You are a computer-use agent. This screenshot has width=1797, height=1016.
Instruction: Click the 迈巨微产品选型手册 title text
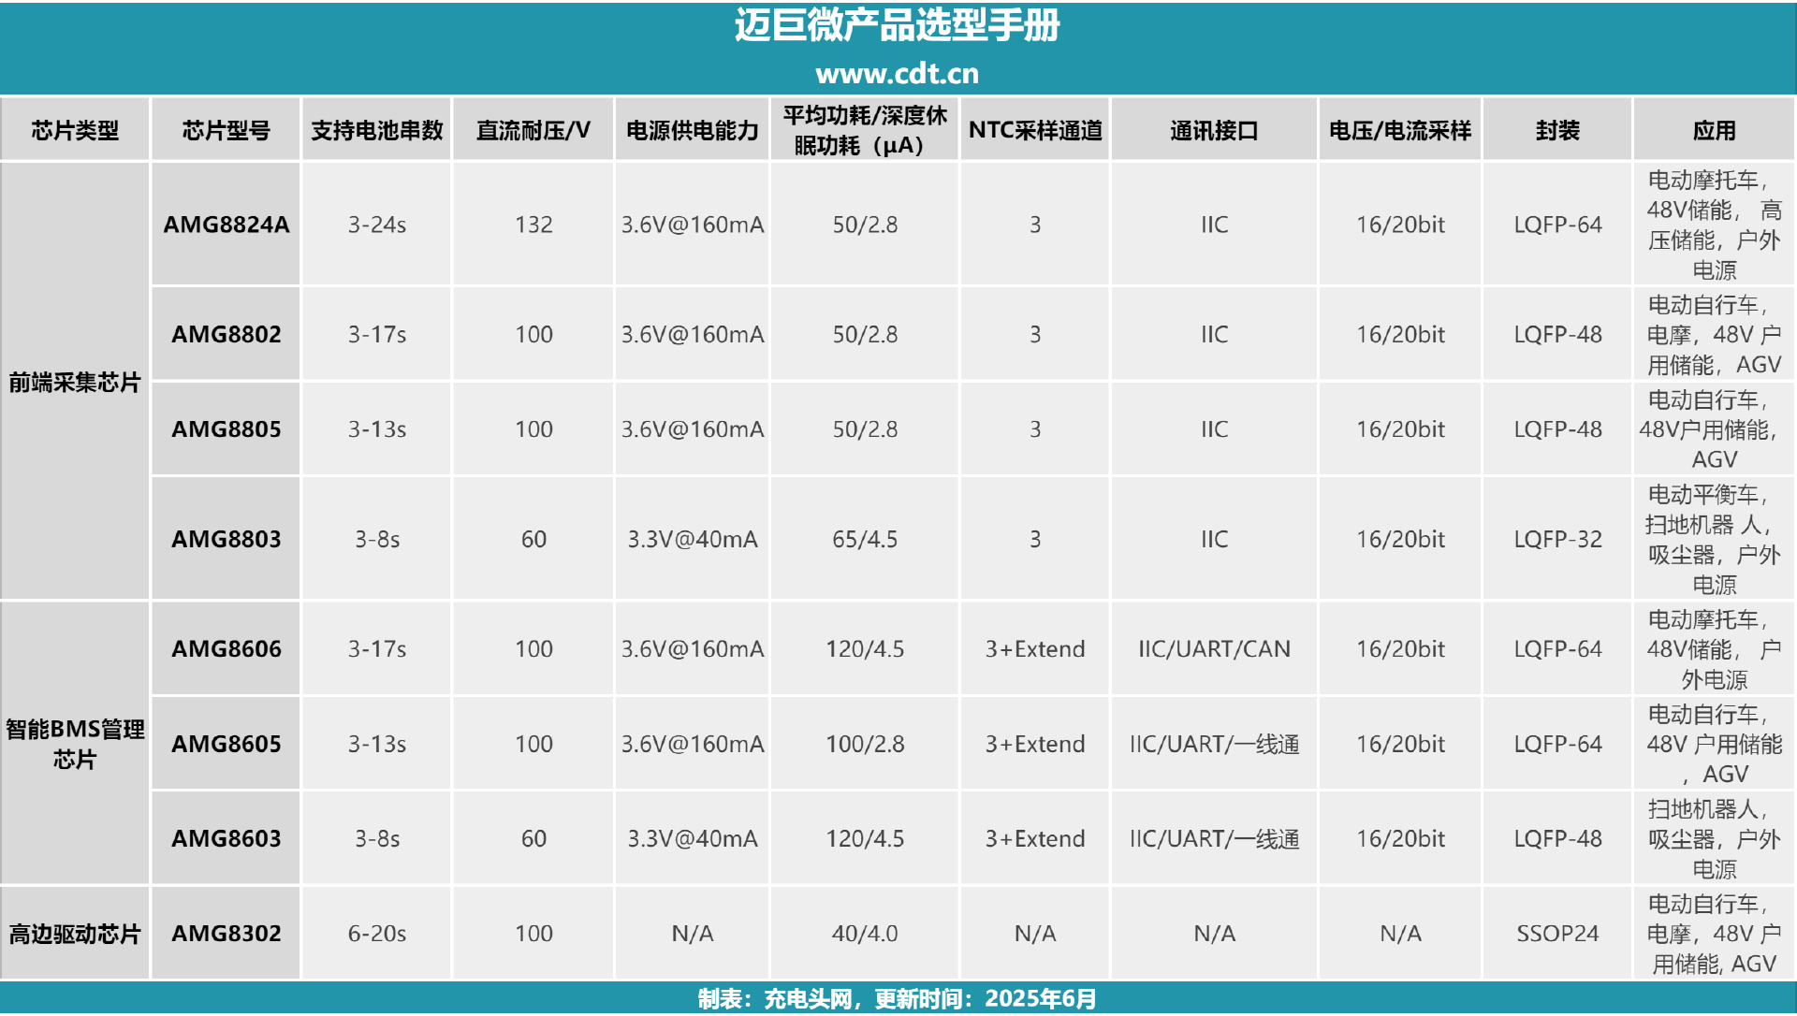[x=897, y=26]
